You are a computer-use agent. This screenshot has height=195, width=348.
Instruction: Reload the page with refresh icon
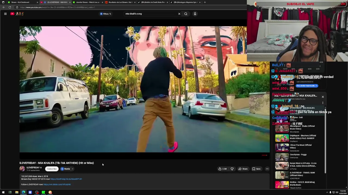pyautogui.click(x=10, y=7)
